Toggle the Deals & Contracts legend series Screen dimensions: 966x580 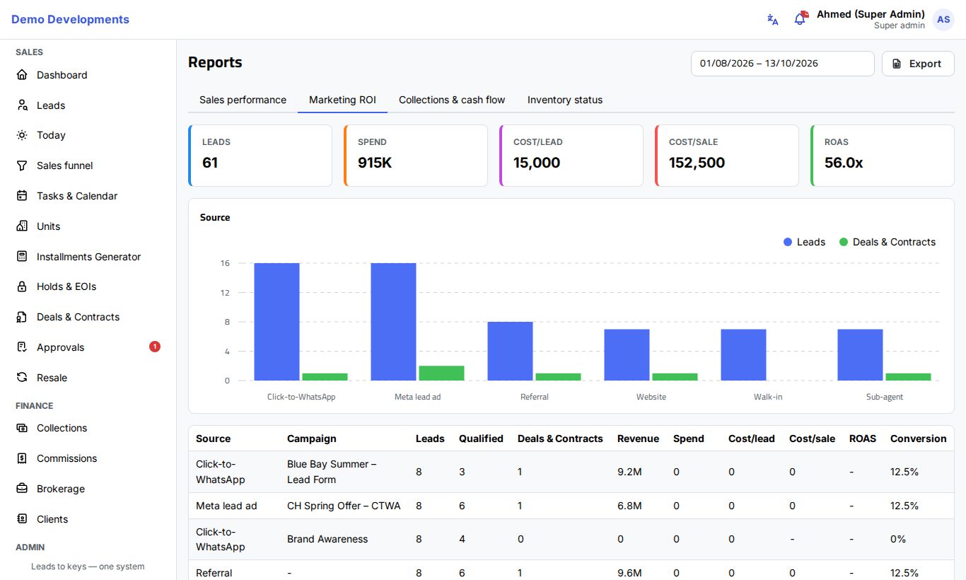(888, 242)
